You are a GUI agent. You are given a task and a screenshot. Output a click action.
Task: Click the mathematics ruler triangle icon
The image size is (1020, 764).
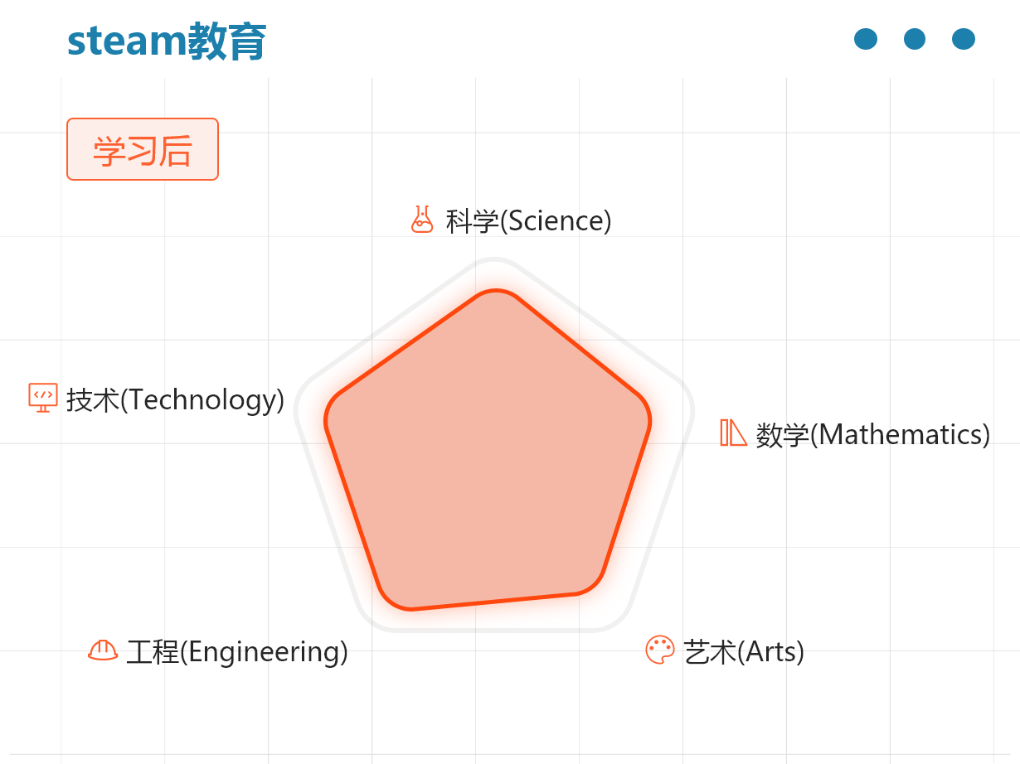[x=734, y=433]
